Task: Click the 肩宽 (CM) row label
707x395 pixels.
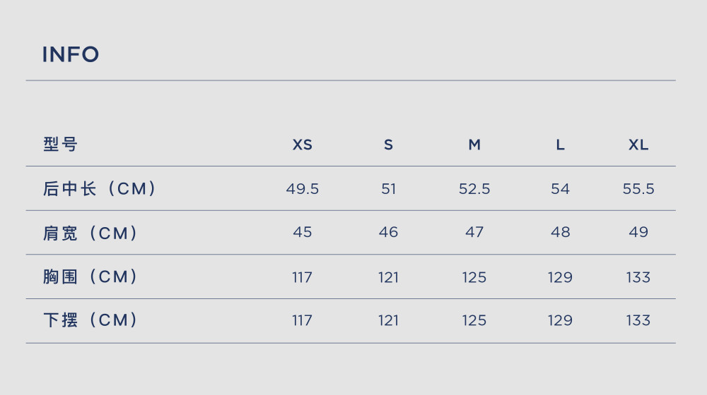Action: point(90,233)
